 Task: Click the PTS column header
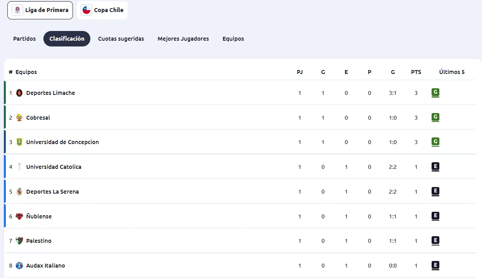[416, 72]
